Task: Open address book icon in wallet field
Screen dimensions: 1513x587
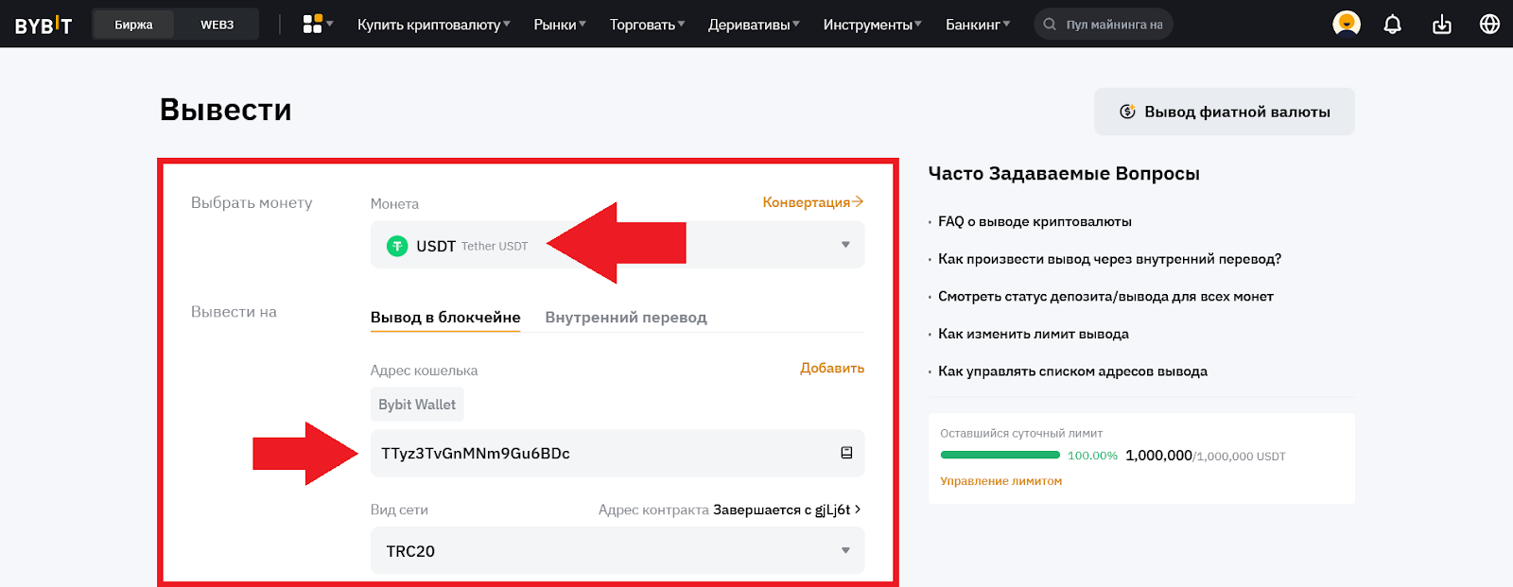Action: point(846,453)
